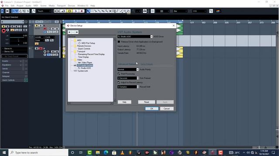Toggle the monitor button in the Inspector
279x156 pixels.
8,30
